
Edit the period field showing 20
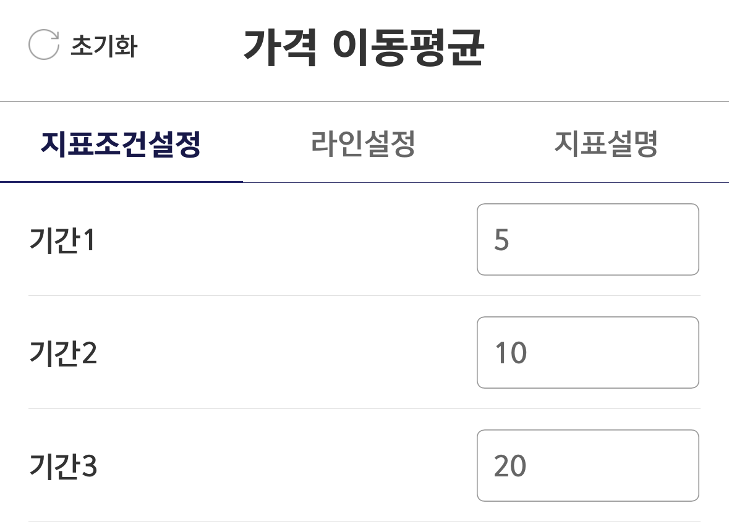[587, 466]
